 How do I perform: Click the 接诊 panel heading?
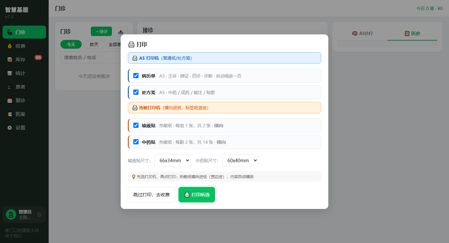tap(148, 30)
